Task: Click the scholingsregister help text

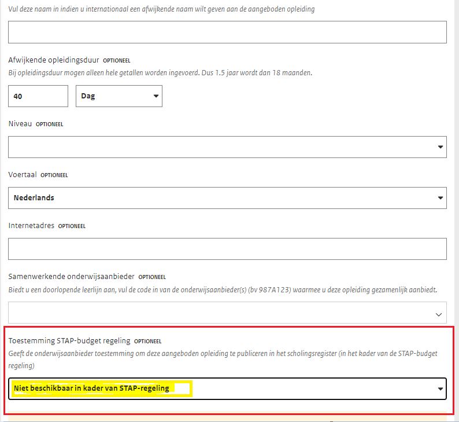Action: point(223,359)
